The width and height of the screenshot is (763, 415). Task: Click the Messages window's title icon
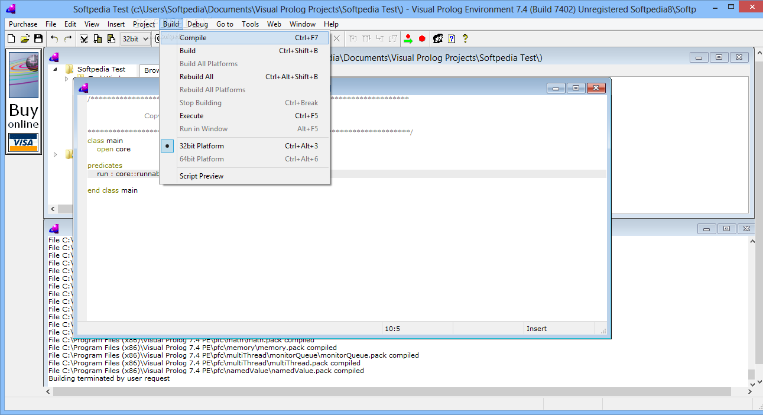(54, 229)
